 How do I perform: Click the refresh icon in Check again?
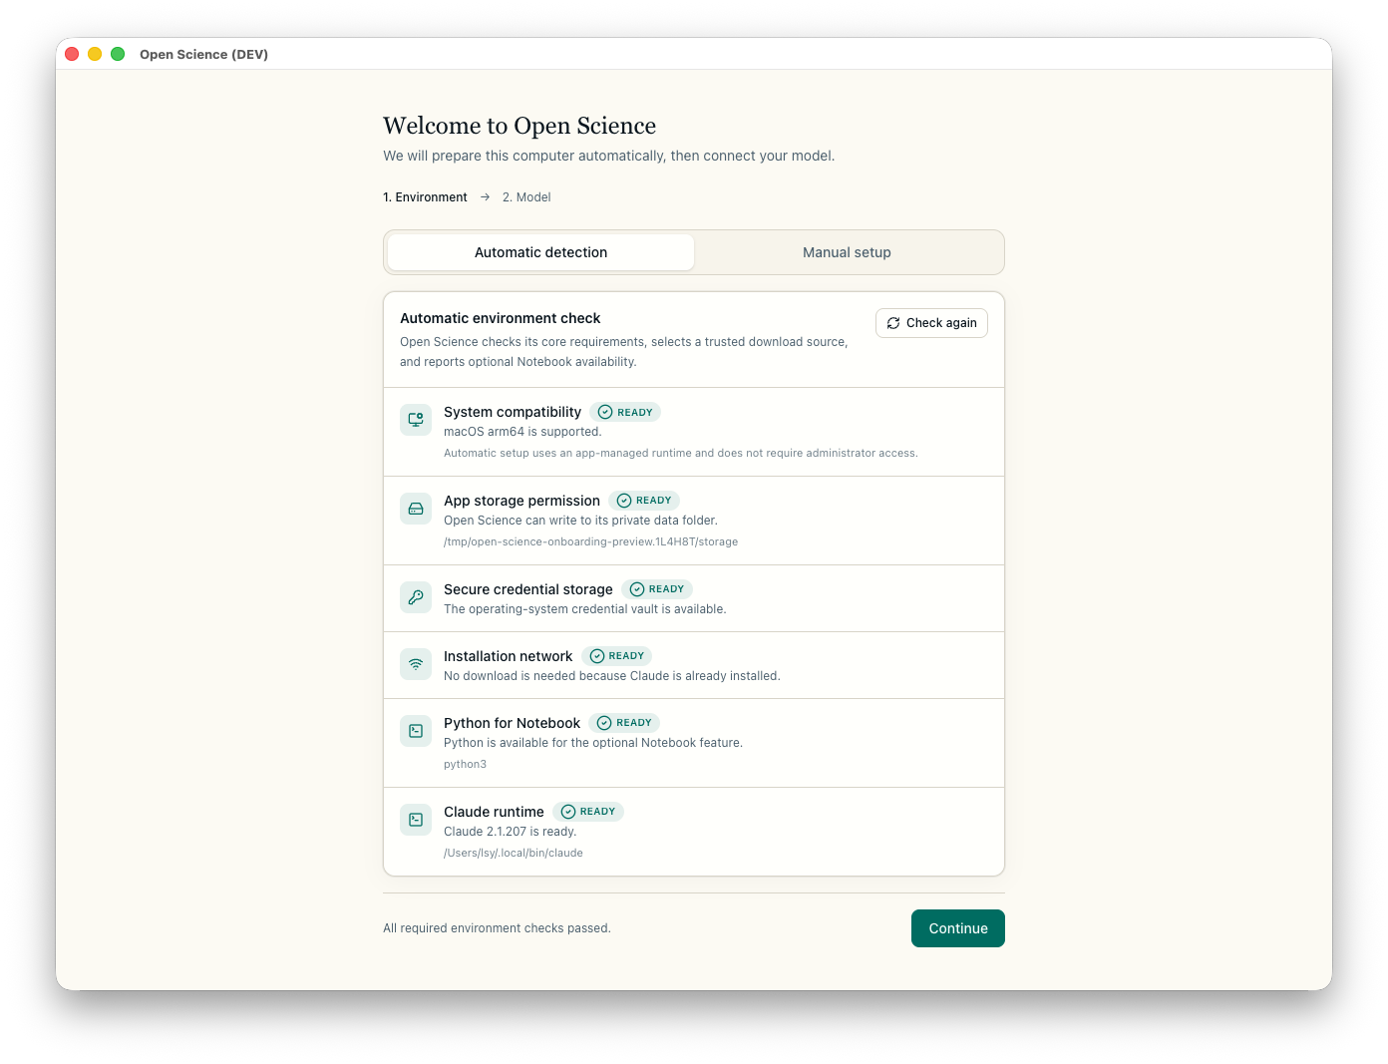[x=893, y=323]
